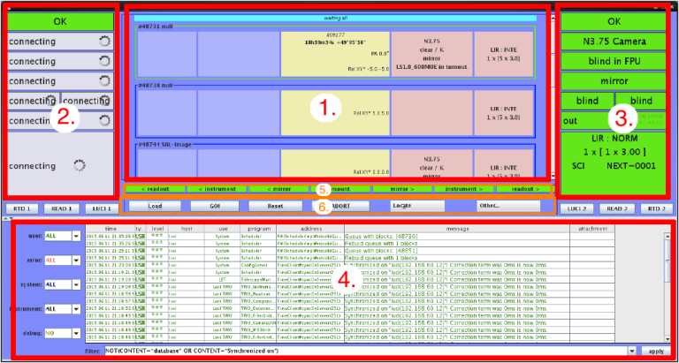Click the ABORT button
The image size is (679, 363).
coord(342,206)
